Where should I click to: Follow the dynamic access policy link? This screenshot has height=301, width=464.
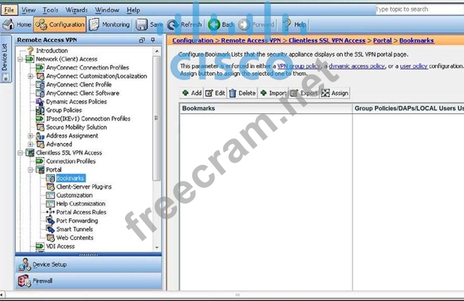click(357, 66)
